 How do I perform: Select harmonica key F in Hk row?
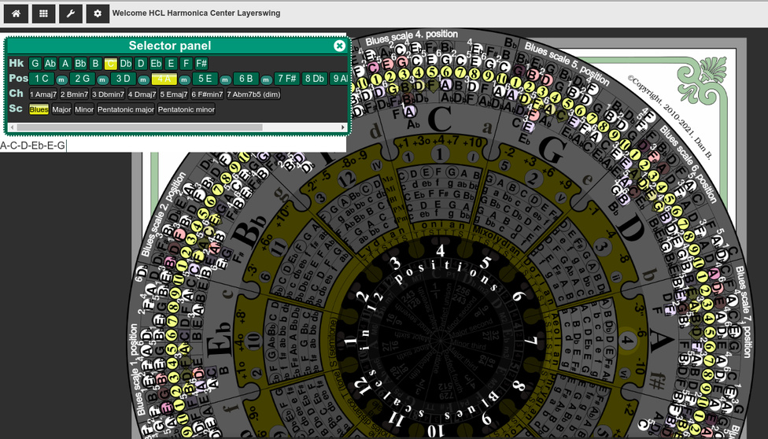pyautogui.click(x=186, y=64)
